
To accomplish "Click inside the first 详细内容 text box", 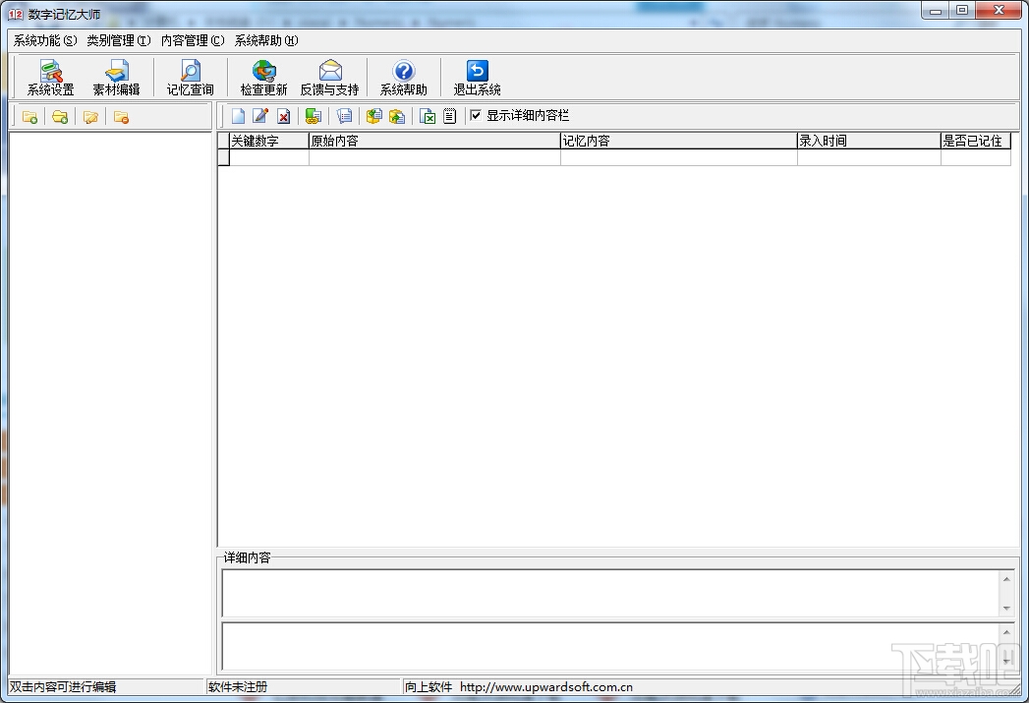I will pos(611,594).
